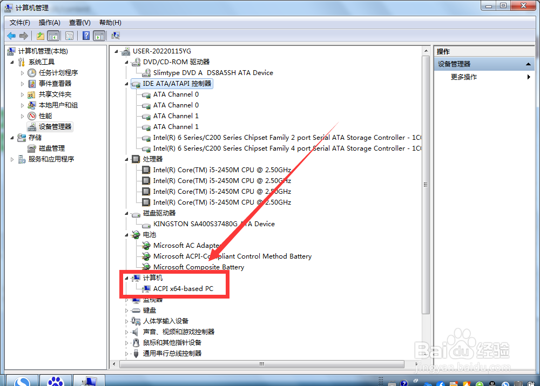Click the horizontal scrollbar left arrow
540x386 pixels.
pos(114,364)
